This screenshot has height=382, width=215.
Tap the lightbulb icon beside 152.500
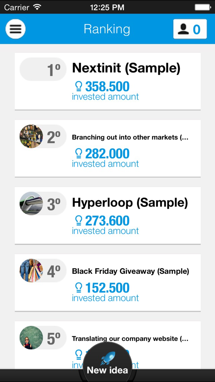(x=78, y=288)
